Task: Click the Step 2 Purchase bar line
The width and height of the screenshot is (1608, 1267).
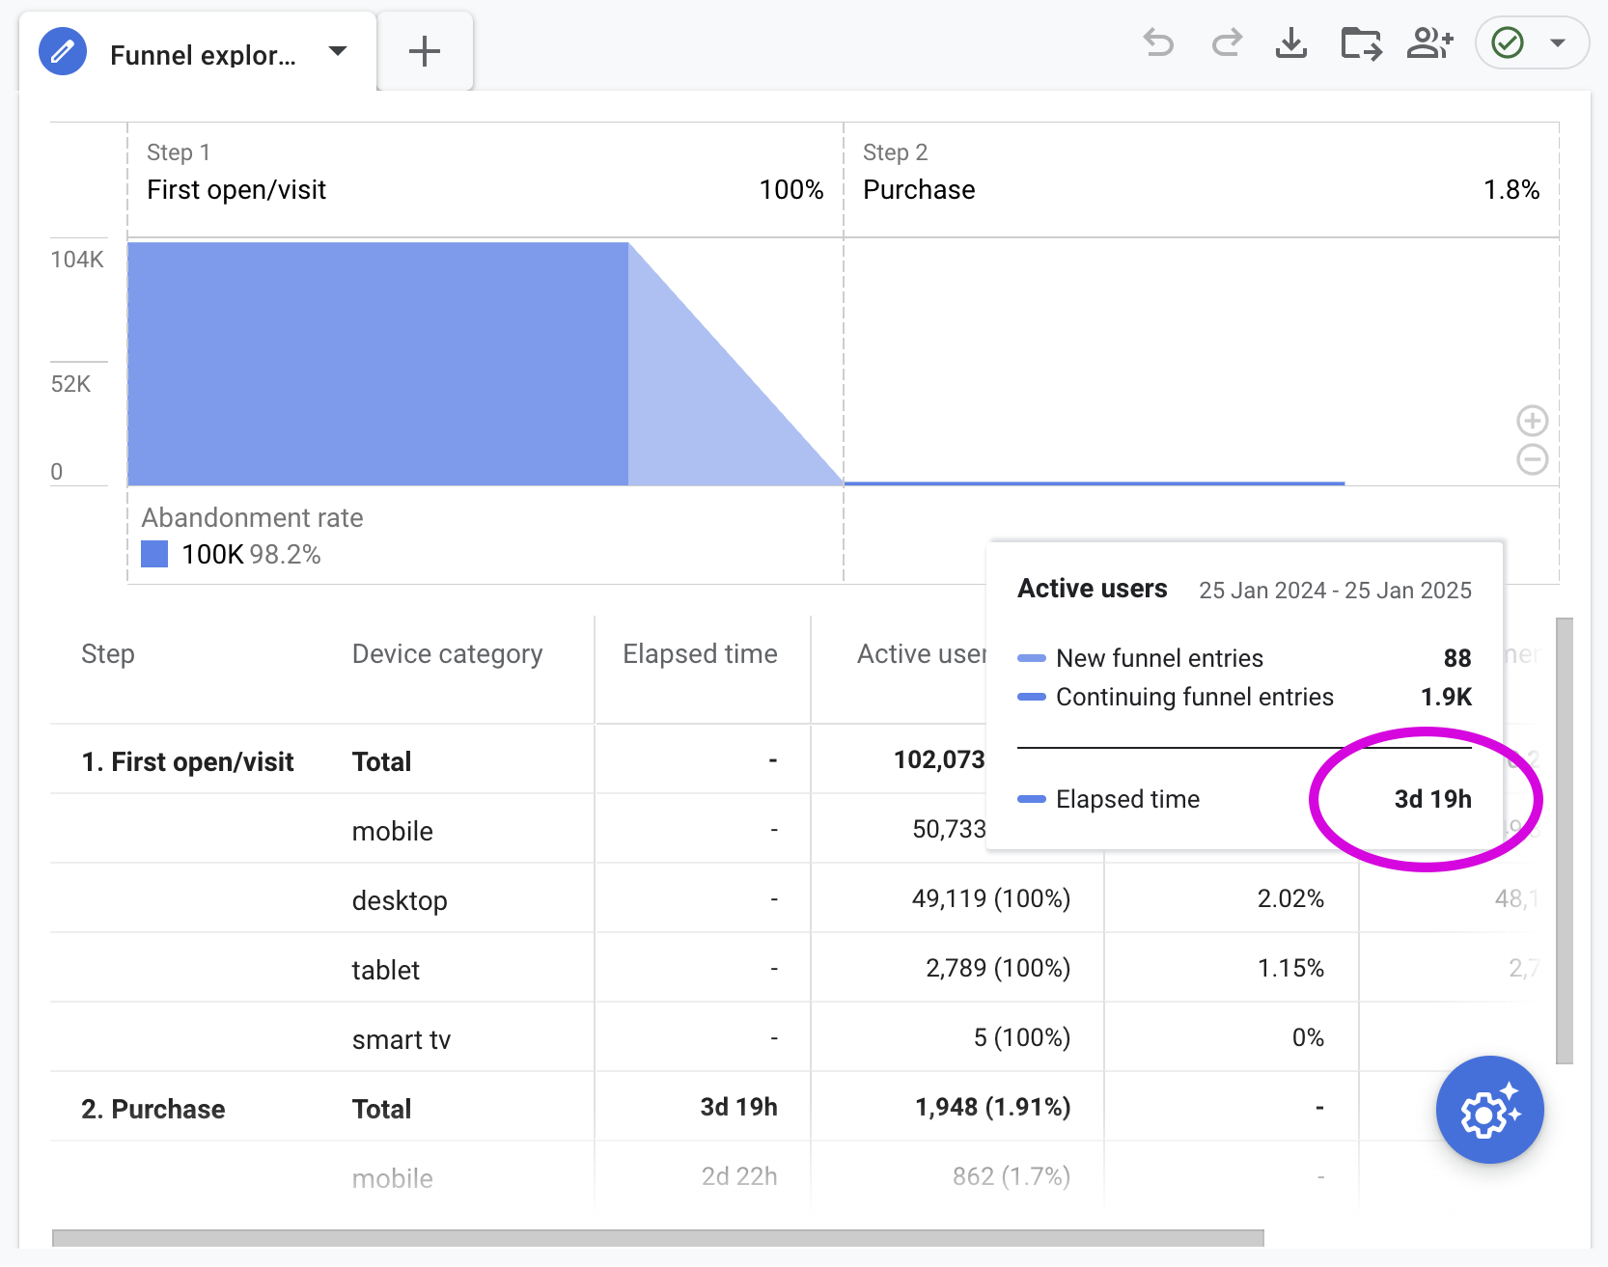Action: (1095, 482)
